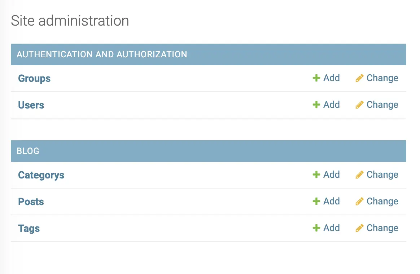Image resolution: width=420 pixels, height=274 pixels.
Task: Go to the Categorys model page
Action: coord(41,175)
